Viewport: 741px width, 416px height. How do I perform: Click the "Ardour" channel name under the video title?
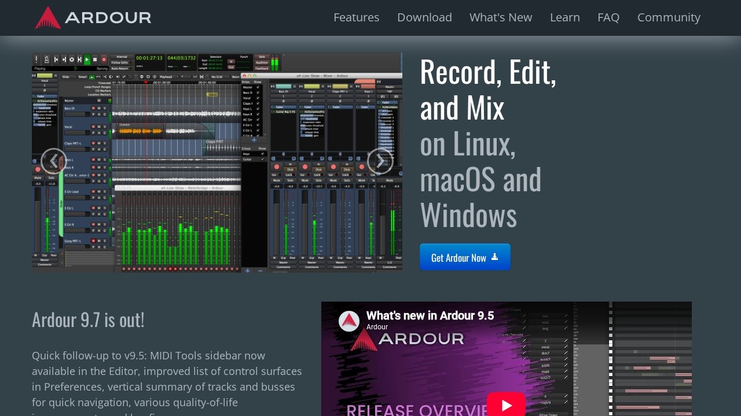coord(377,327)
